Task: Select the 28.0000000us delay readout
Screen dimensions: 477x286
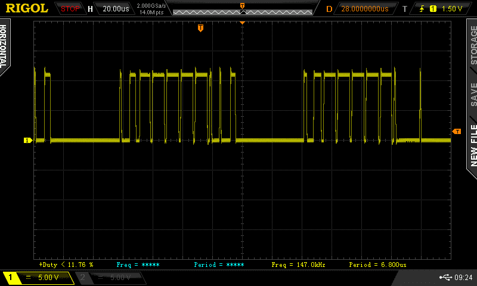Action: (364, 9)
